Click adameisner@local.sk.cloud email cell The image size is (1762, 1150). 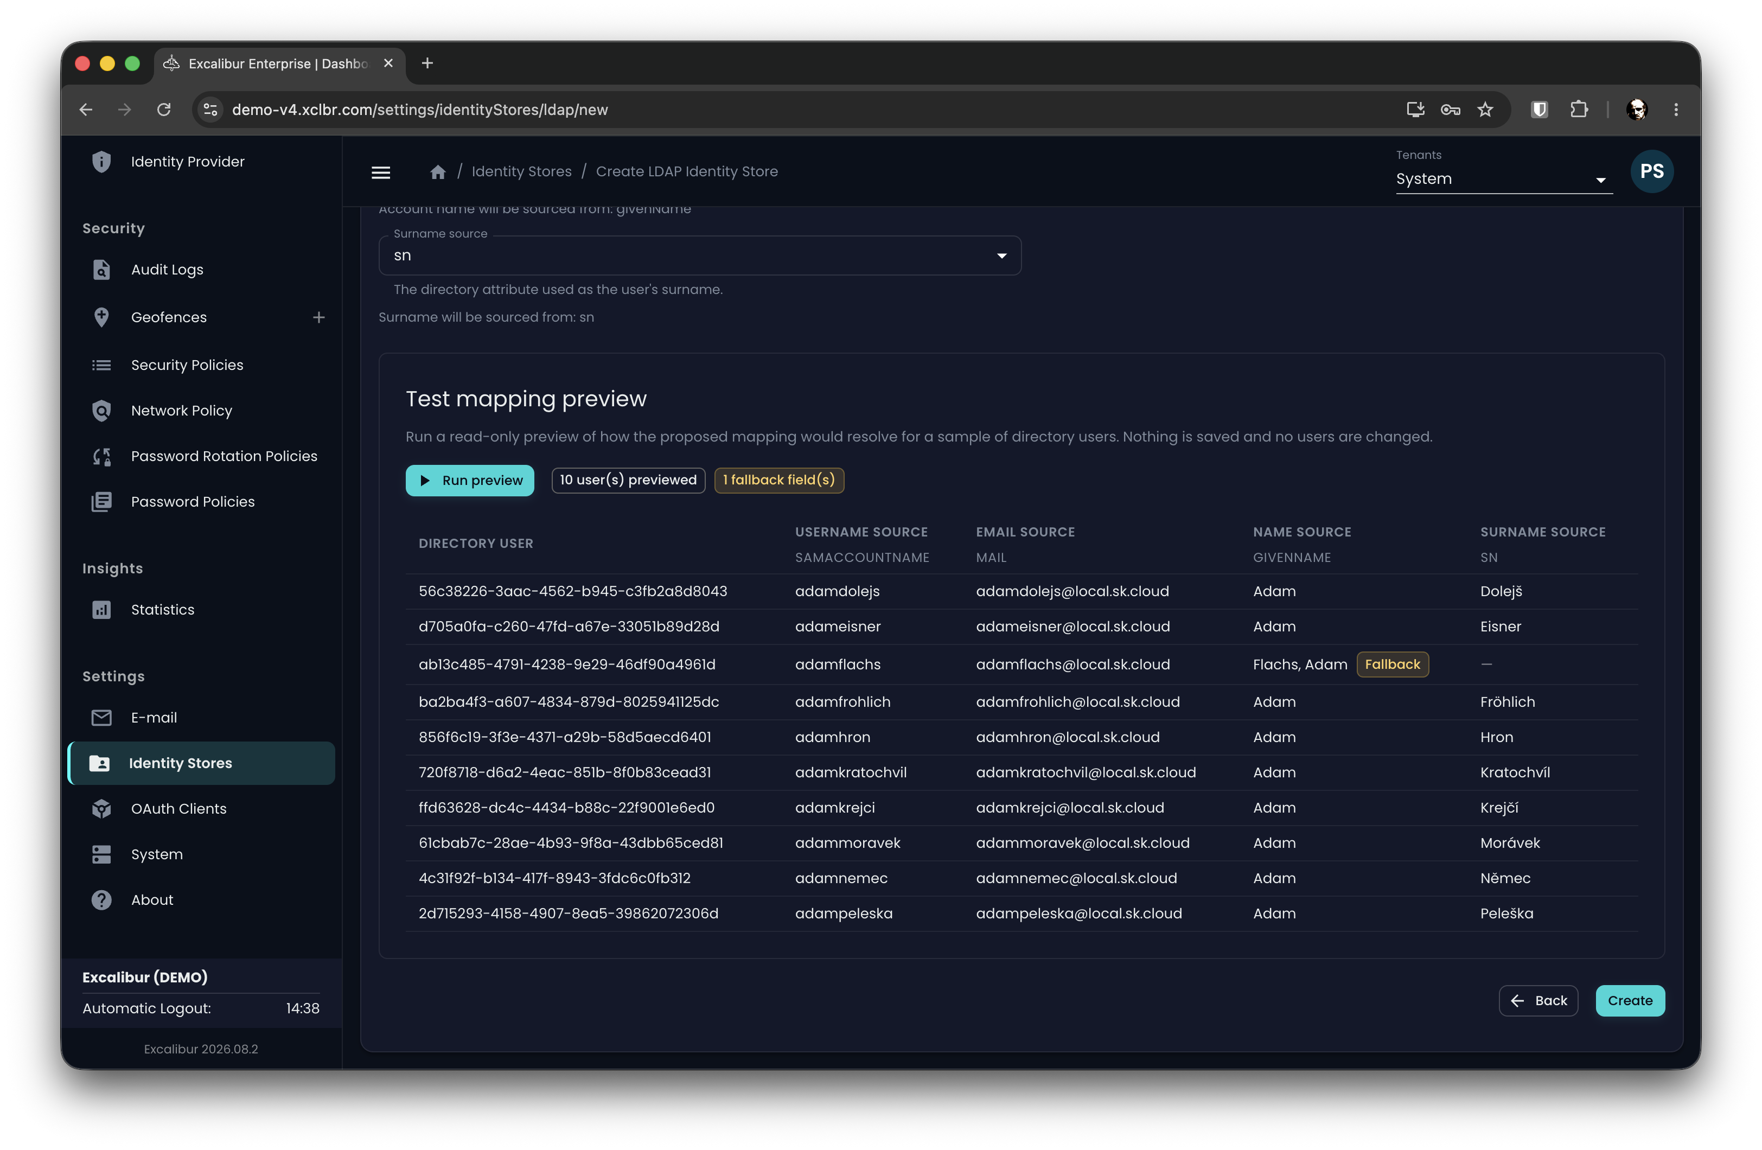pyautogui.click(x=1072, y=627)
